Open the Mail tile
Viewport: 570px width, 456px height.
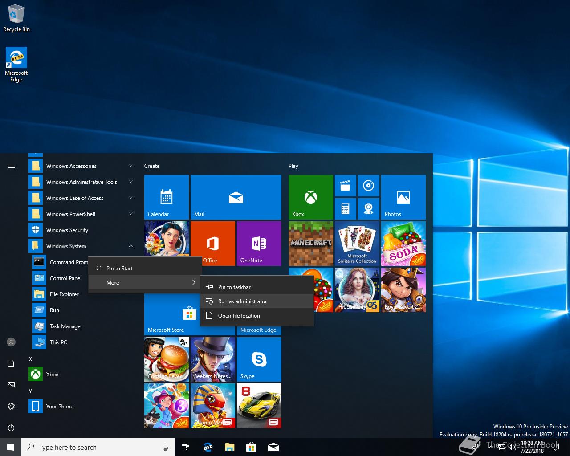[236, 197]
